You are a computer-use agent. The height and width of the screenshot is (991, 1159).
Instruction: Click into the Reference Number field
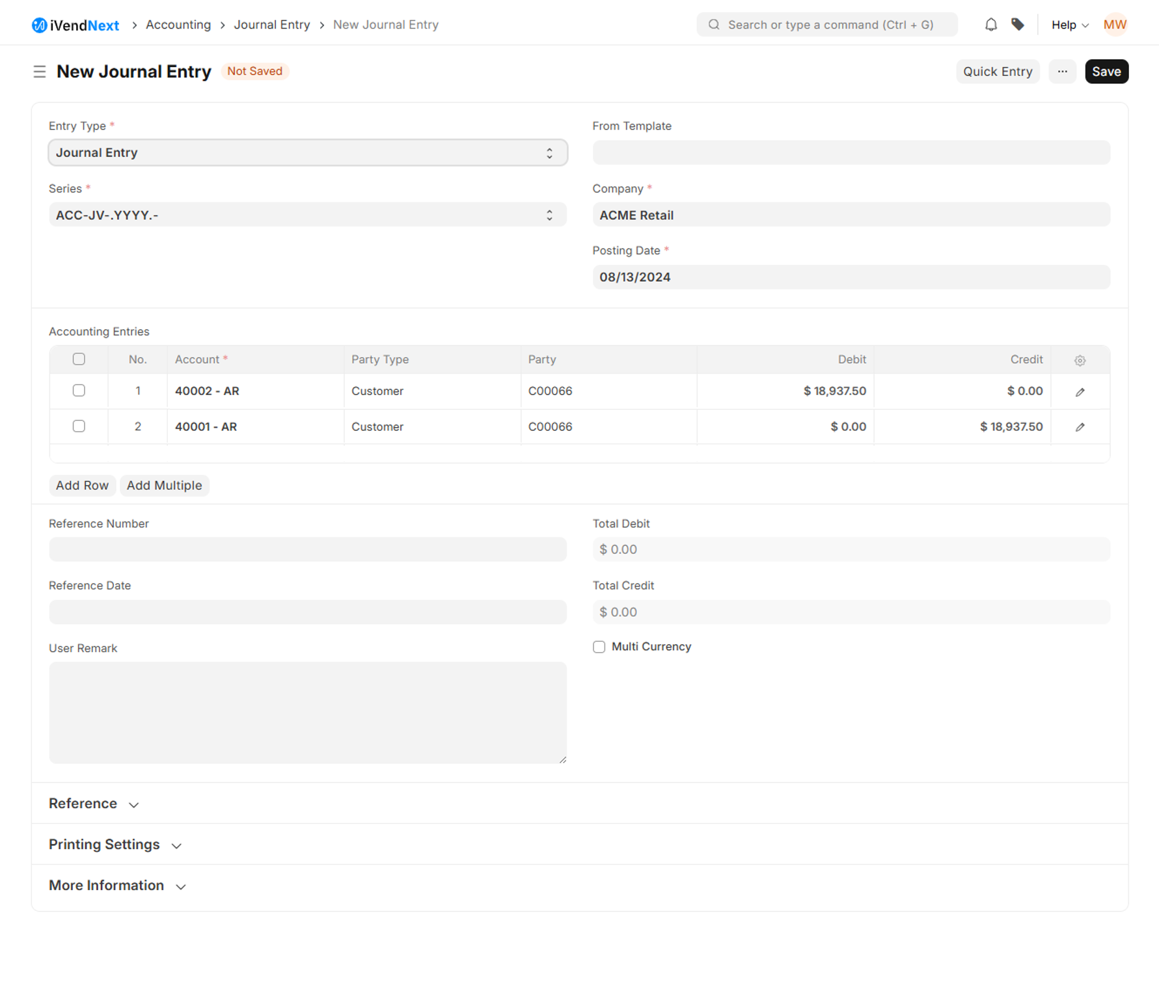[x=308, y=550]
